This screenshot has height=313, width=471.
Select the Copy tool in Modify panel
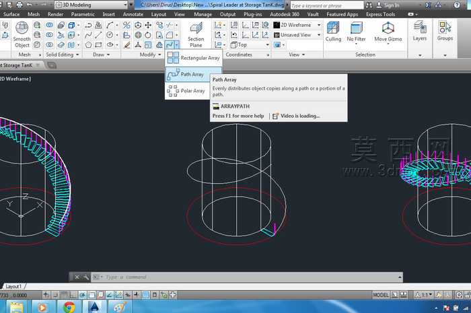coord(159,25)
